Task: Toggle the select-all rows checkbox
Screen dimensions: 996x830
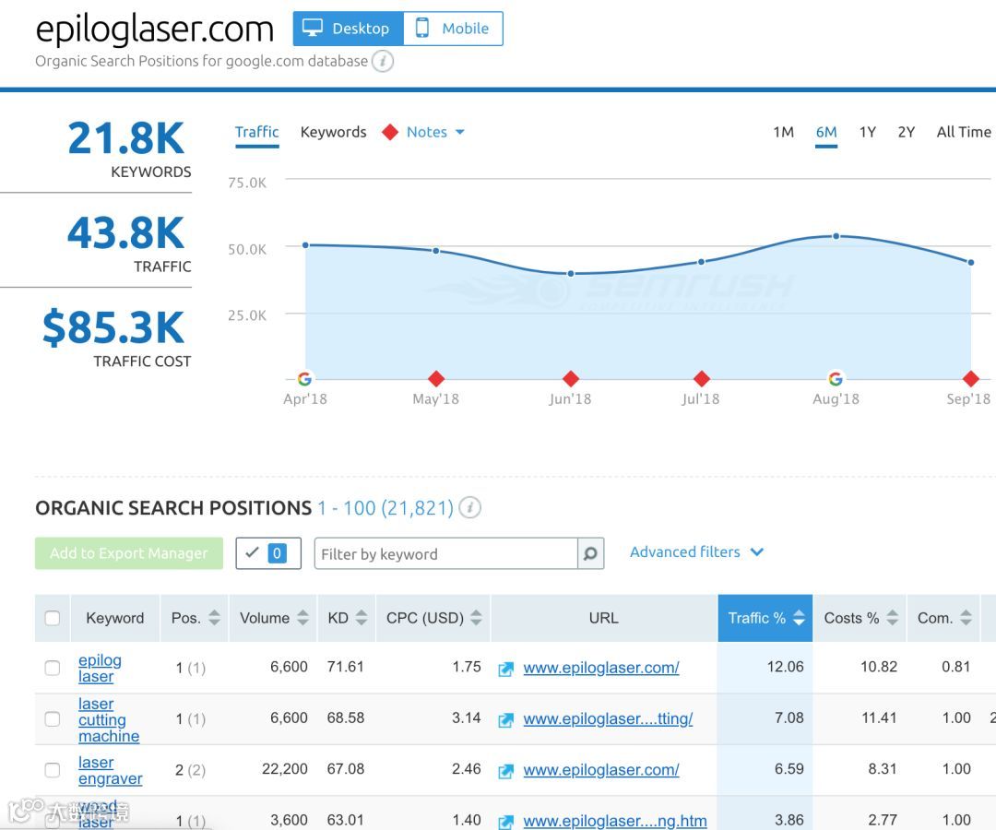Action: coord(53,618)
